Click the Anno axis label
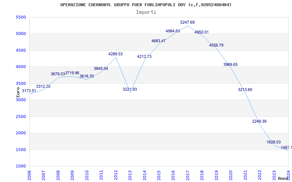The image size is (292, 182). coord(283,178)
